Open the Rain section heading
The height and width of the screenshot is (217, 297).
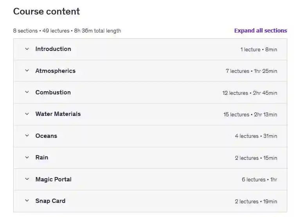point(42,157)
